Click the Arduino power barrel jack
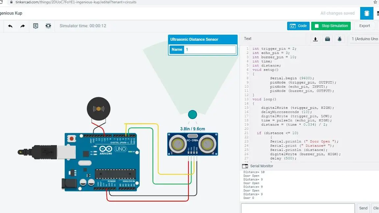Image resolution: width=379 pixels, height=213 pixels. click(69, 183)
